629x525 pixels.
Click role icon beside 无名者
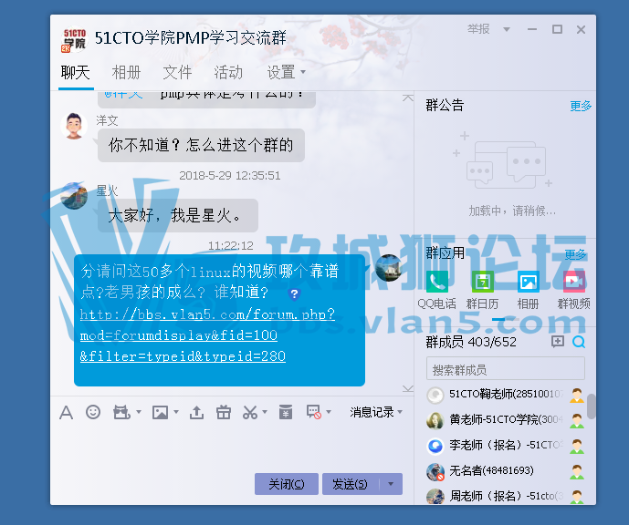pyautogui.click(x=577, y=472)
